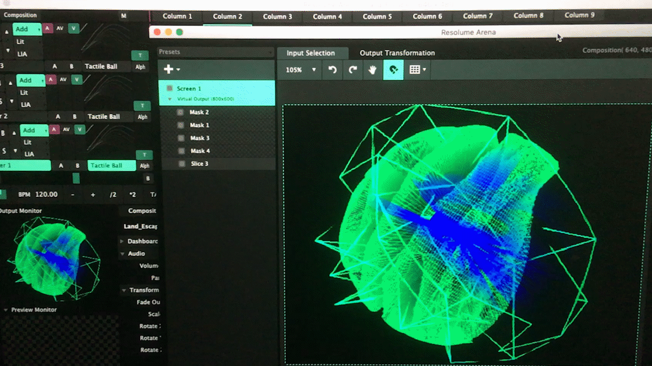Open the 105% zoom level dropdown
The image size is (652, 366).
pos(302,70)
